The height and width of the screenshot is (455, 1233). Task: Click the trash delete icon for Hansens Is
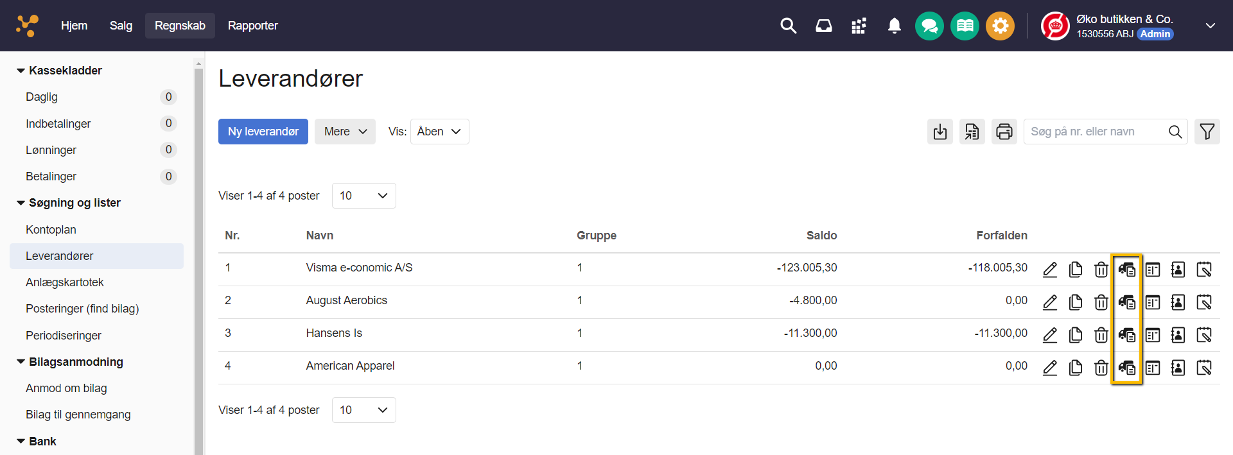coord(1101,335)
